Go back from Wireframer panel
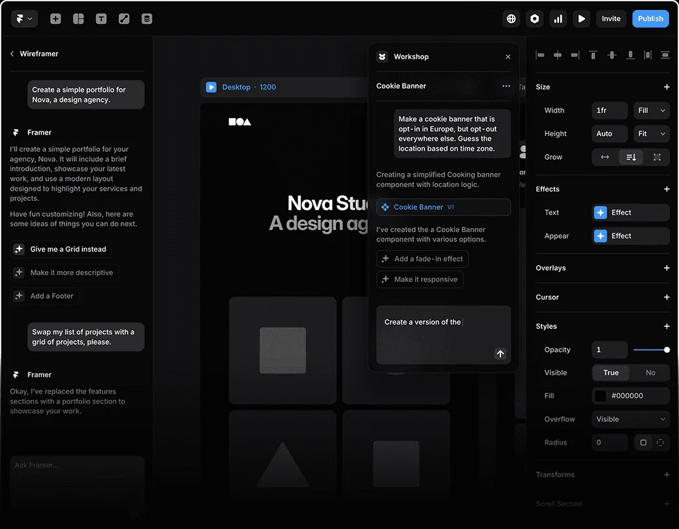This screenshot has height=529, width=679. (x=12, y=54)
